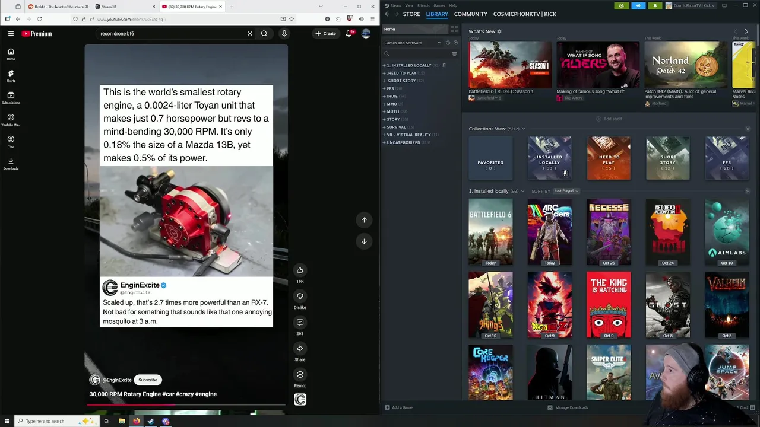Open File Explorer from taskbar

(122, 421)
